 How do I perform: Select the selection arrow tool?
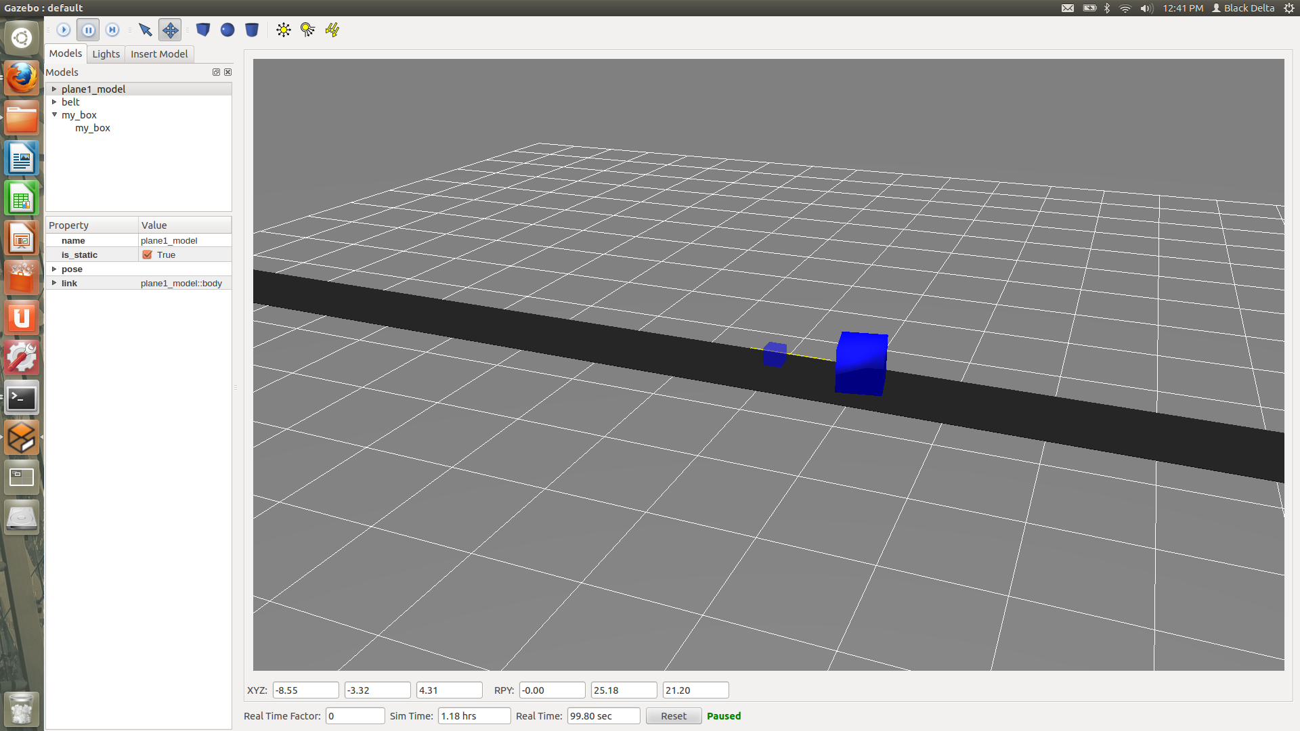pos(145,30)
